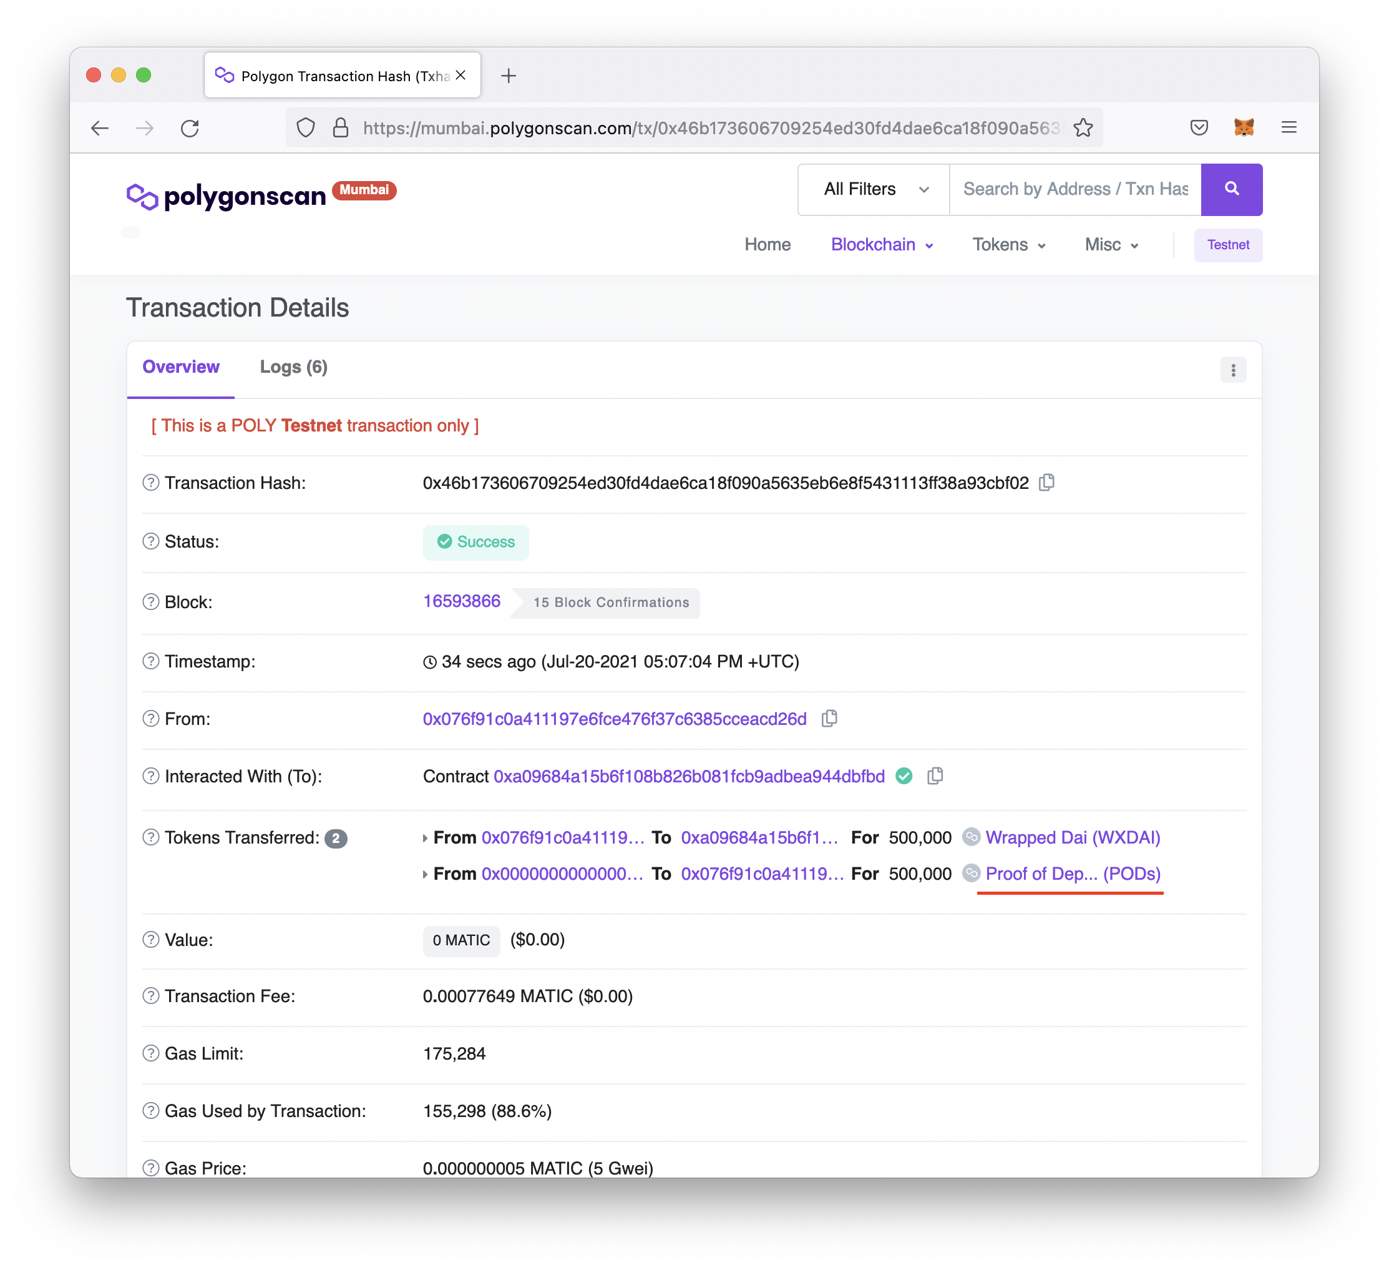Click the 0 MATIC value badge
This screenshot has height=1270, width=1389.
[462, 940]
